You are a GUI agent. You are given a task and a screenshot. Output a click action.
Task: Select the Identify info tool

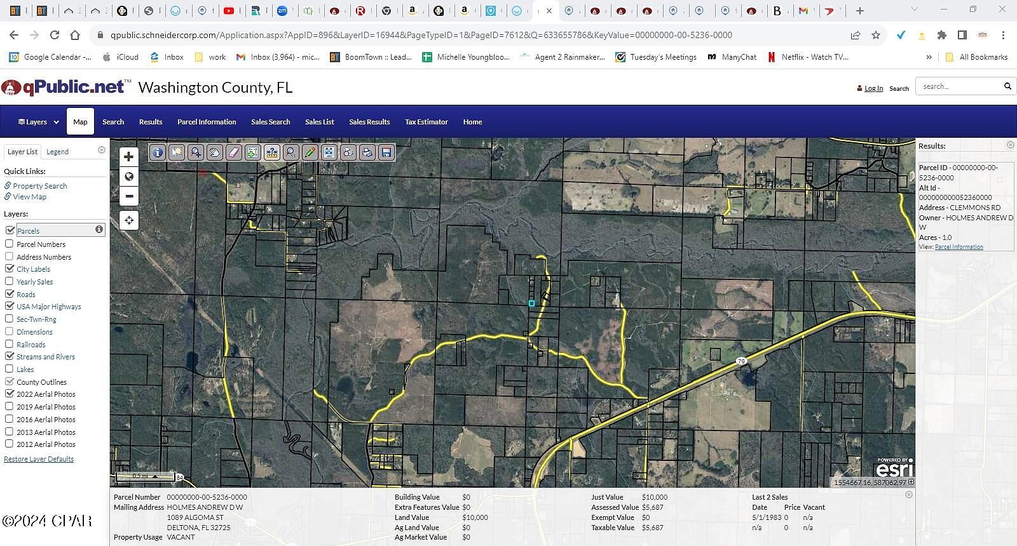pyautogui.click(x=158, y=152)
